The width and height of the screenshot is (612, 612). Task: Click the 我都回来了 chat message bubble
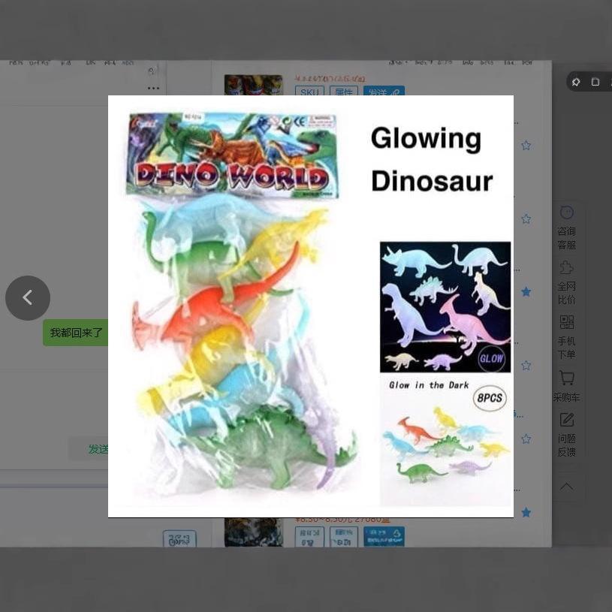pos(76,333)
